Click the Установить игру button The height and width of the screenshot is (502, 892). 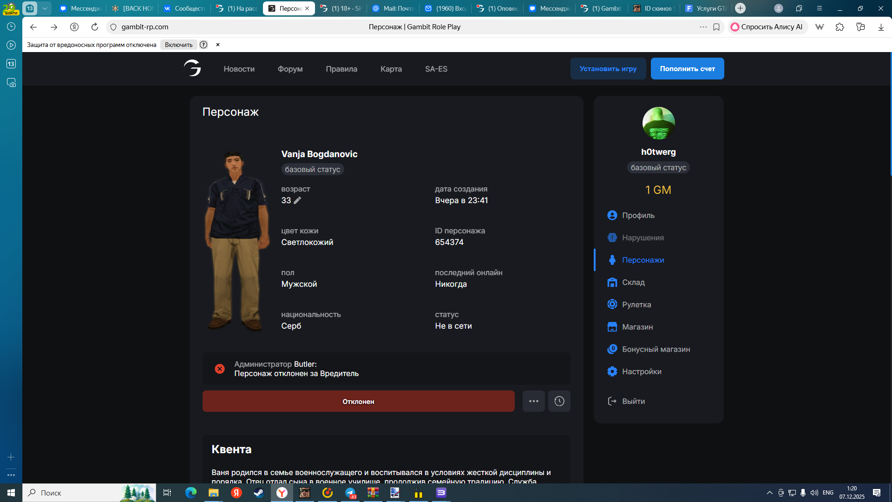point(608,68)
